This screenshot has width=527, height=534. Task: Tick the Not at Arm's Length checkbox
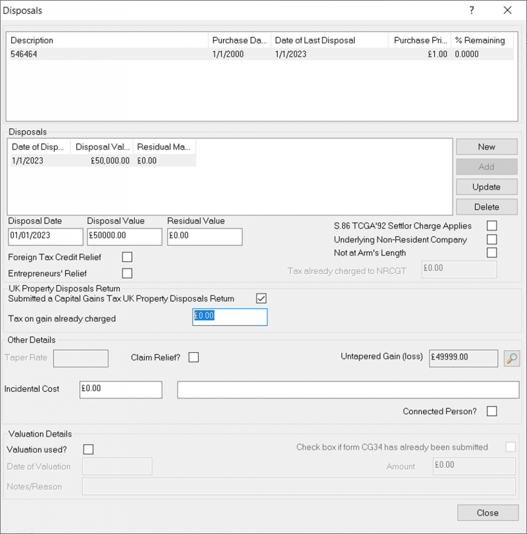coord(492,253)
